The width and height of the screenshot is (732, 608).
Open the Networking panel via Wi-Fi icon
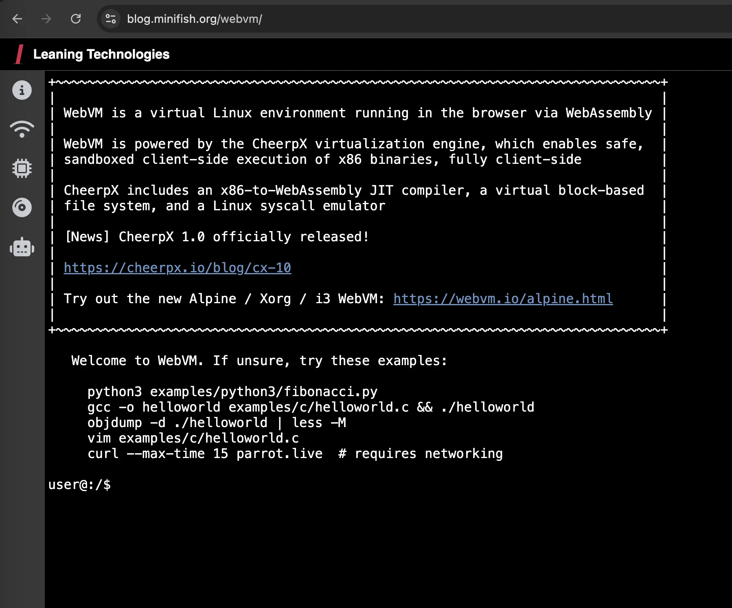point(22,129)
